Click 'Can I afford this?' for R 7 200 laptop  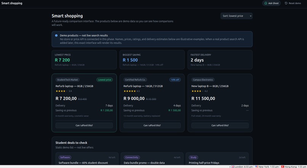click(x=84, y=125)
